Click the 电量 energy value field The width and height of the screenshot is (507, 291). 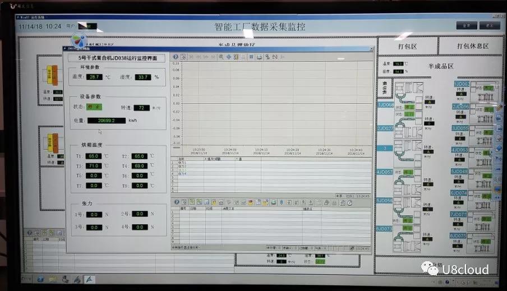(x=106, y=121)
